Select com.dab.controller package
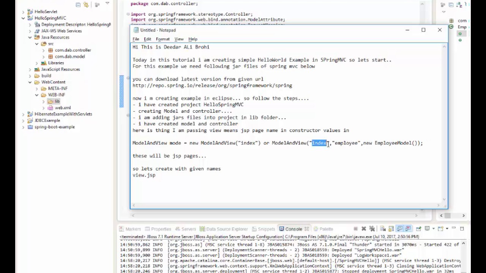The height and width of the screenshot is (273, 486). (73, 50)
